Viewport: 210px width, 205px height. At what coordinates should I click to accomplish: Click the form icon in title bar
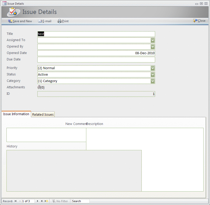[4, 3]
